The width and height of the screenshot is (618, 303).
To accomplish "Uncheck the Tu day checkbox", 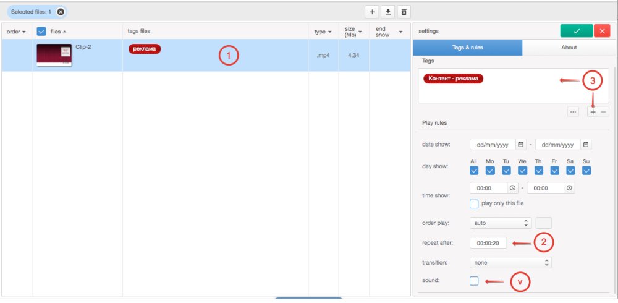I will point(506,171).
